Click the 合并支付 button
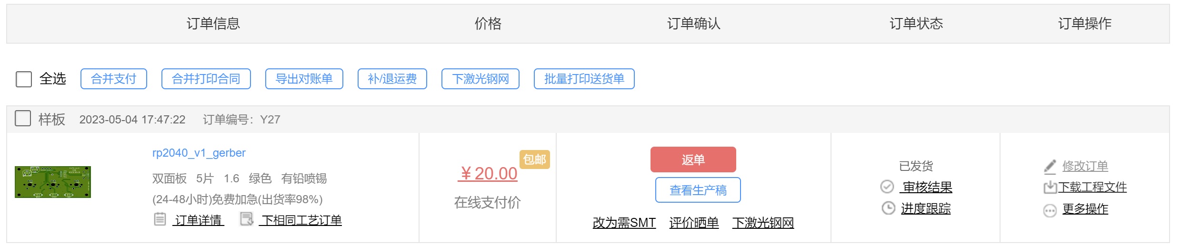1181x244 pixels. point(114,79)
